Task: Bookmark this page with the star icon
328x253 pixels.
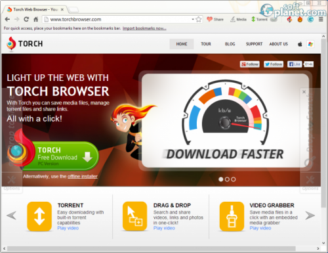Action: (199, 19)
